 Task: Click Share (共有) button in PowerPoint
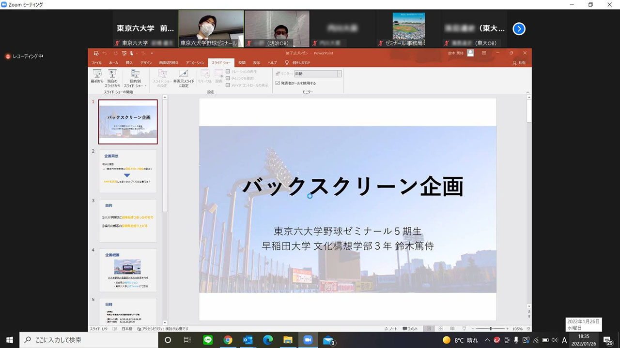(x=519, y=63)
